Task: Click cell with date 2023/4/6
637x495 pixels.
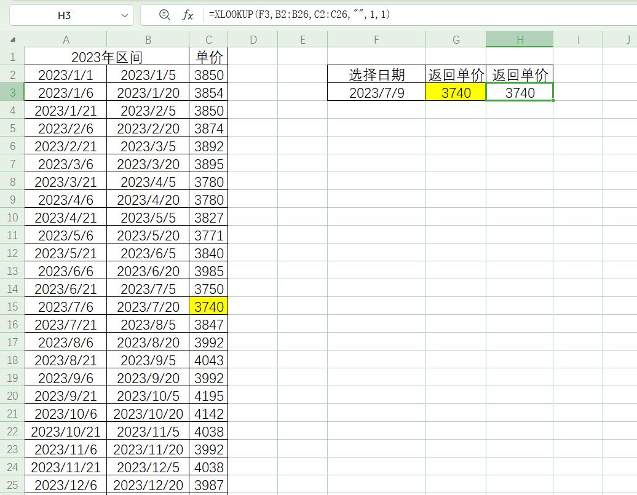Action: coord(66,199)
